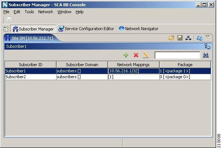Delete subscriber with the red X icon
Screen dimensions: 221x148
point(136,55)
